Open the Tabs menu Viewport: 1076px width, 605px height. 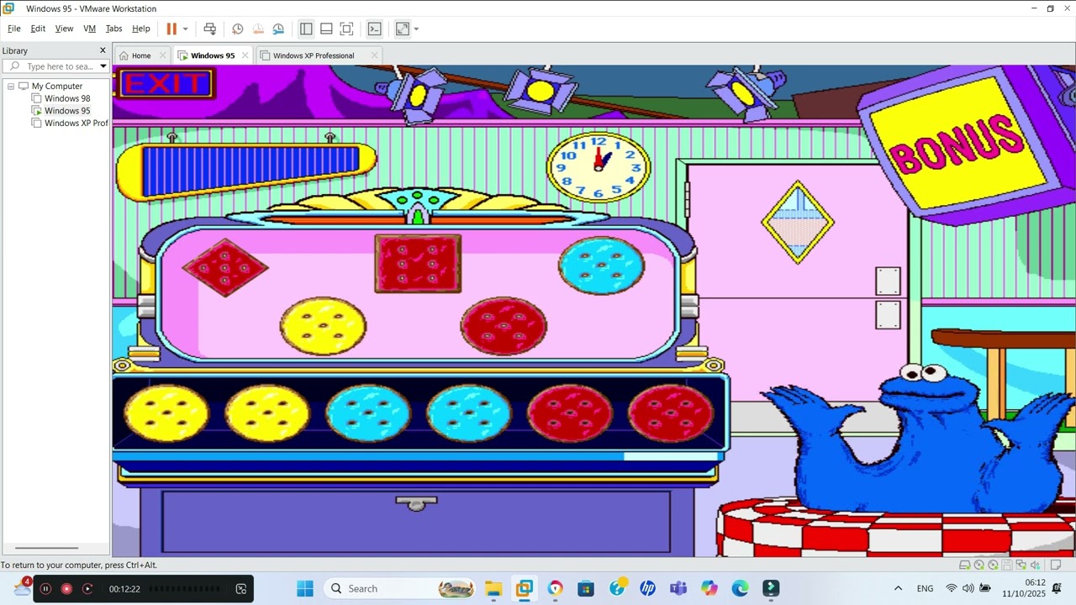(x=113, y=29)
